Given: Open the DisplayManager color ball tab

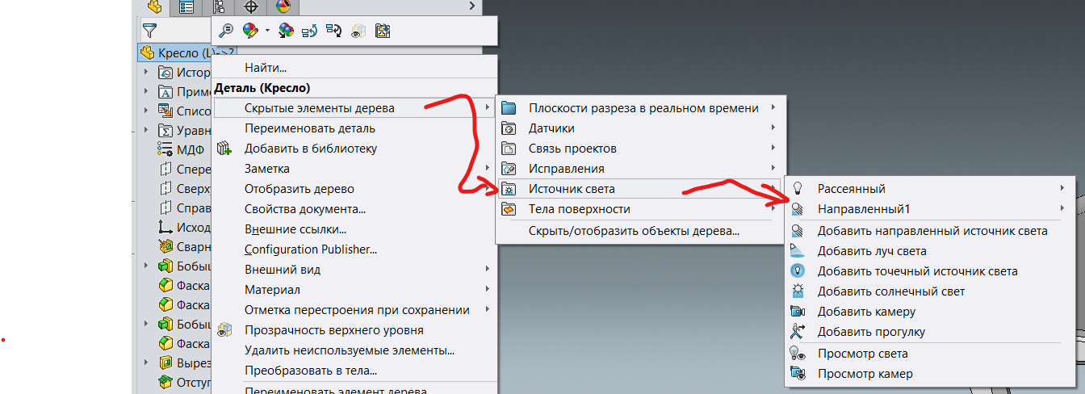Looking at the screenshot, I should (283, 7).
